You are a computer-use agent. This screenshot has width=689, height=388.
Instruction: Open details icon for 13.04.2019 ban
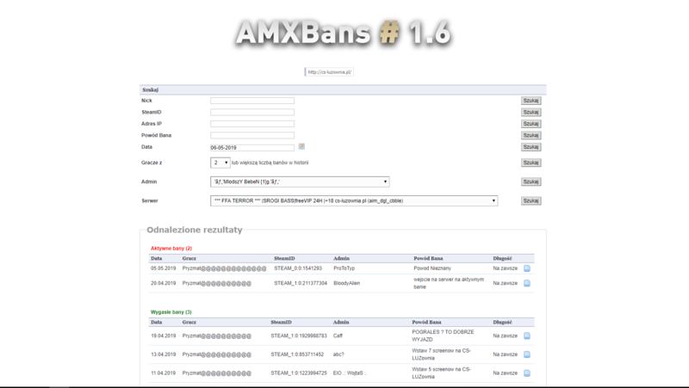pyautogui.click(x=527, y=354)
